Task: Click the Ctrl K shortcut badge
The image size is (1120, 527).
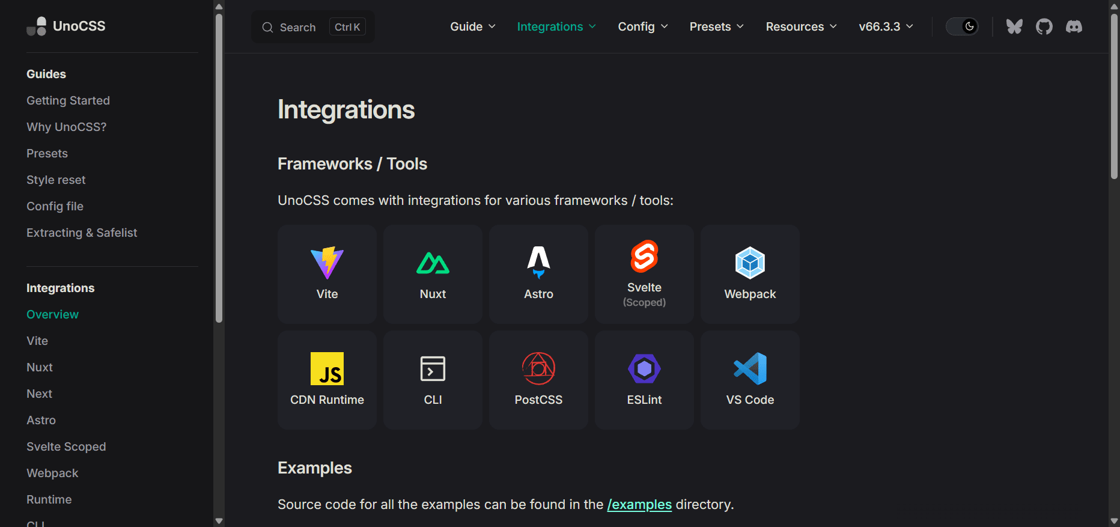Action: pos(347,27)
